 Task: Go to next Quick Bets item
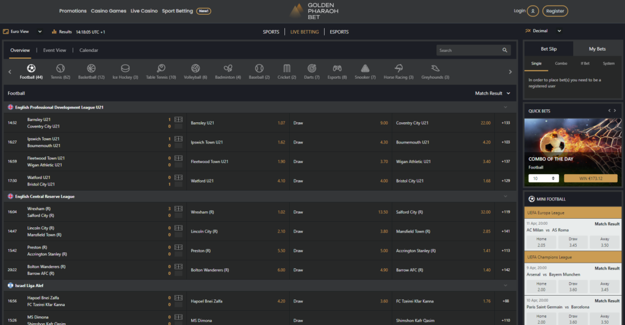615,111
